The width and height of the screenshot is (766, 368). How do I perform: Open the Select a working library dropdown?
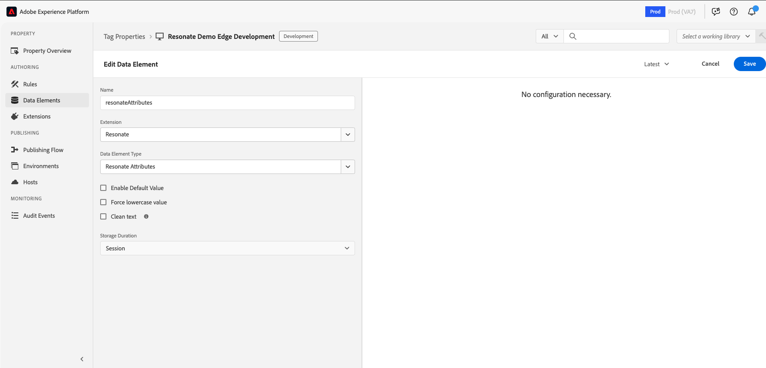[x=716, y=36]
